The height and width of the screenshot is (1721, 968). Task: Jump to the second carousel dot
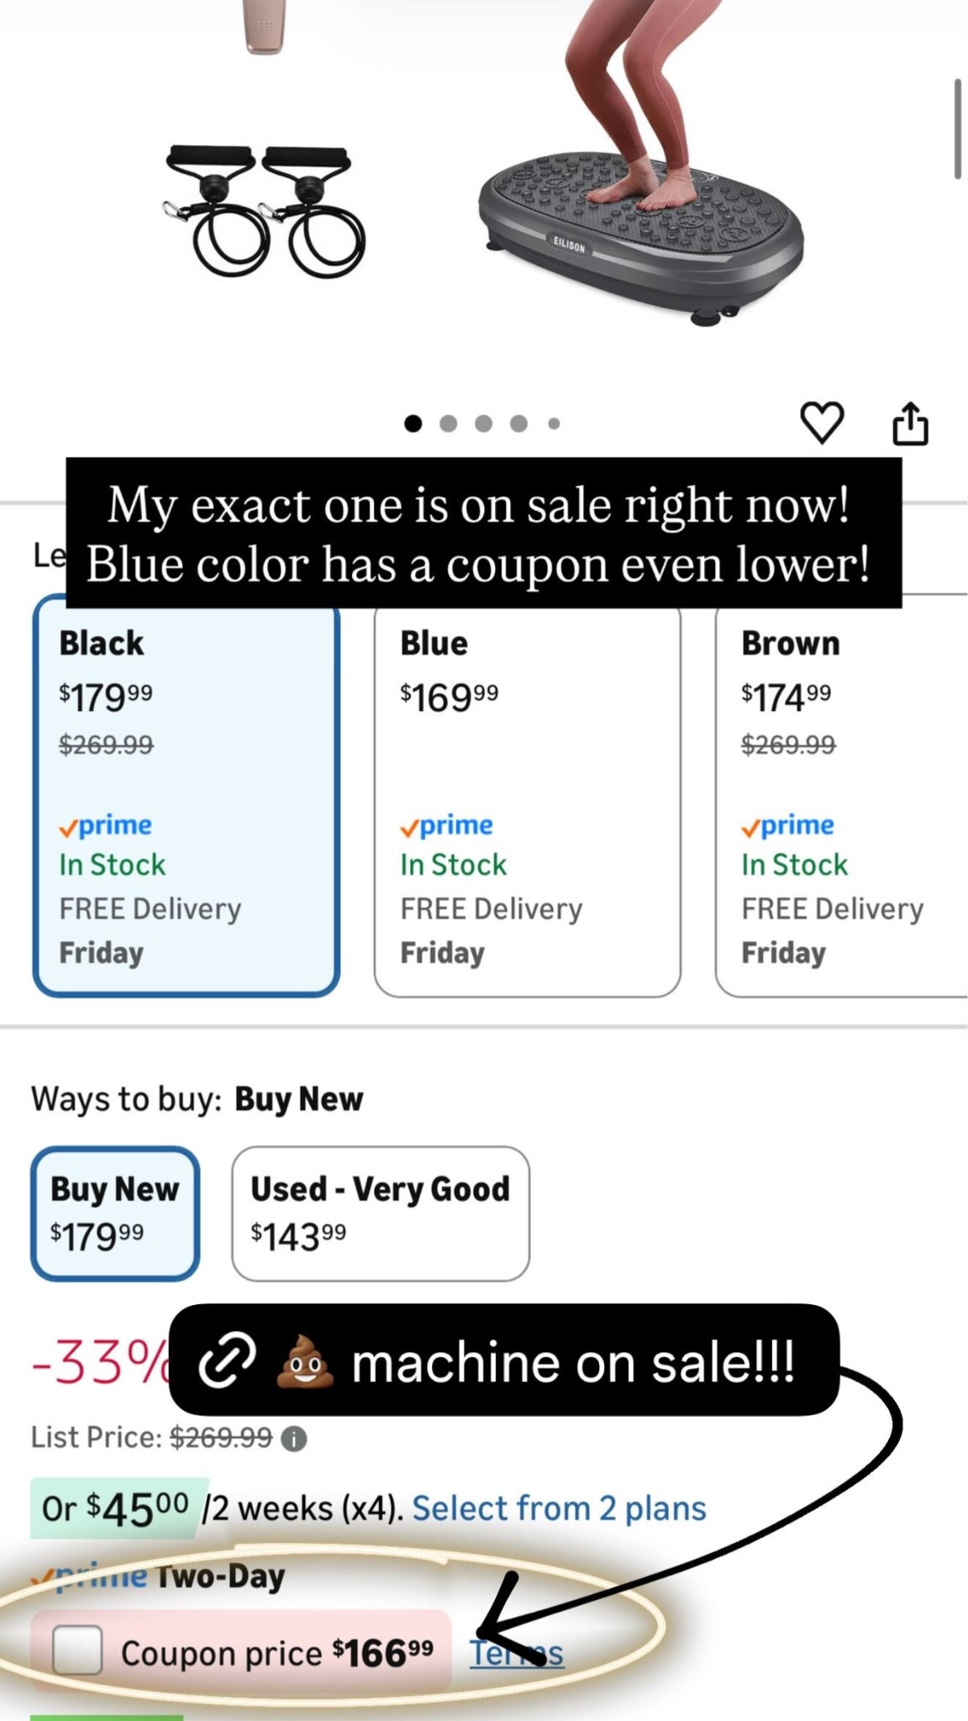click(449, 424)
